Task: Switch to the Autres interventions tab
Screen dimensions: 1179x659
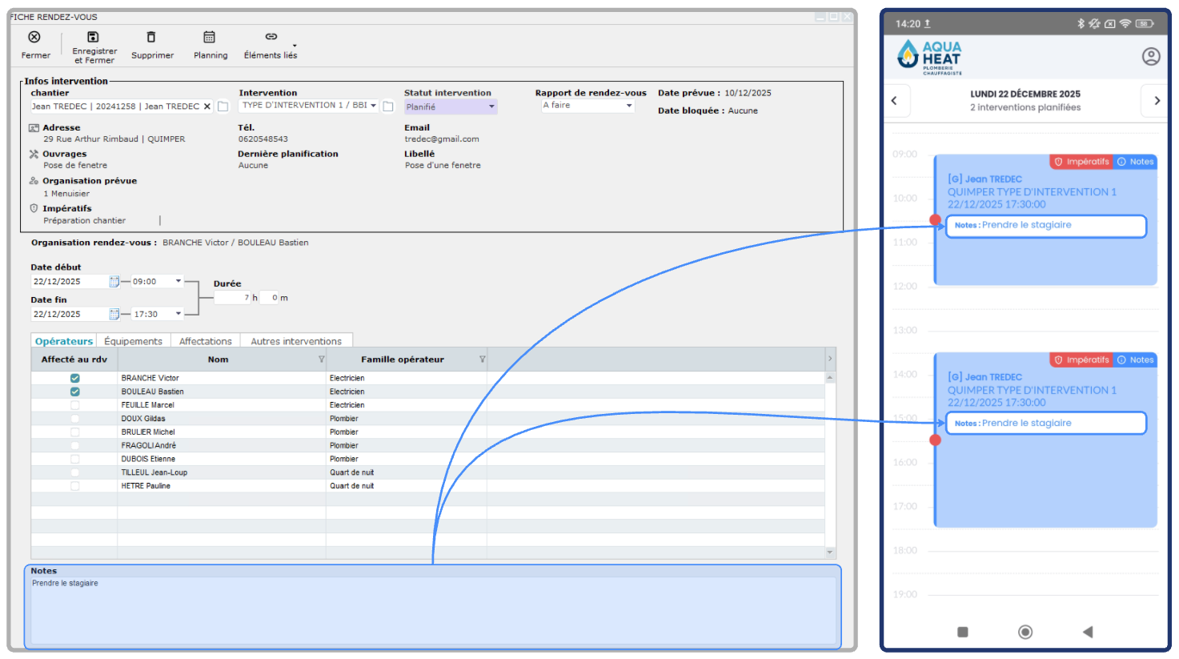Action: point(295,341)
